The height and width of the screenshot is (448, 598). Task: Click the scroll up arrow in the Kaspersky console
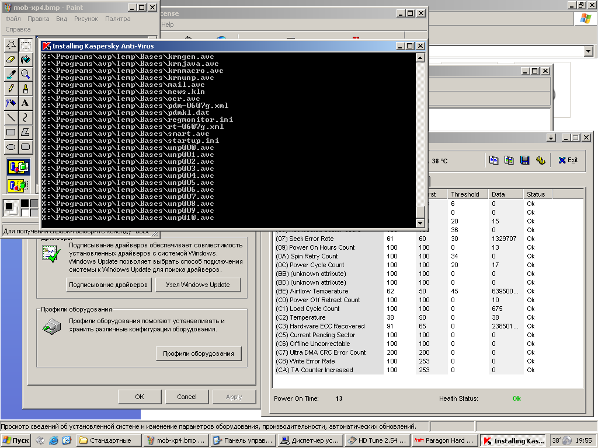click(x=420, y=58)
